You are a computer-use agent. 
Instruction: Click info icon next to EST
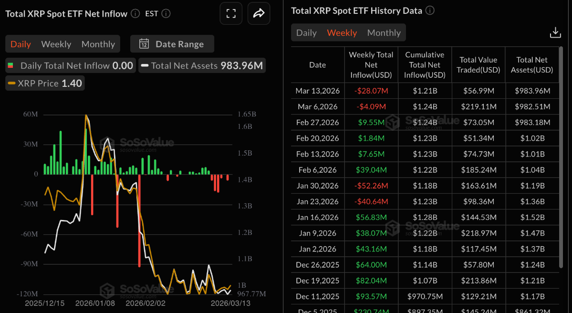(166, 13)
